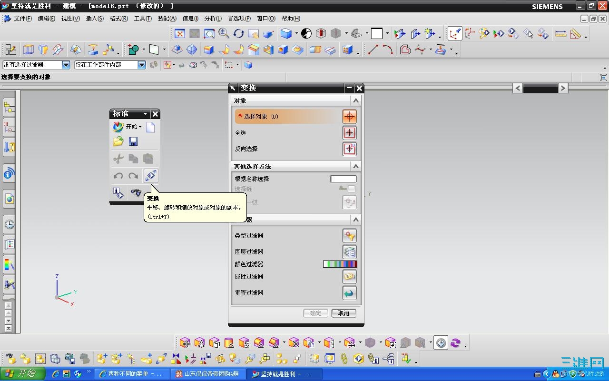
Task: Open the 工具(T) menu
Action: point(143,19)
